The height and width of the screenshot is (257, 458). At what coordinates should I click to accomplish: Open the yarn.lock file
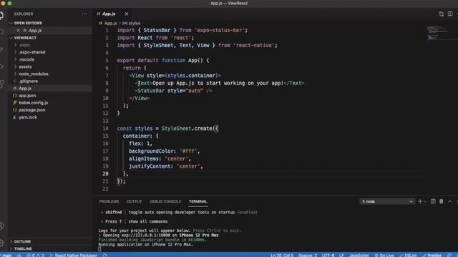(x=28, y=117)
